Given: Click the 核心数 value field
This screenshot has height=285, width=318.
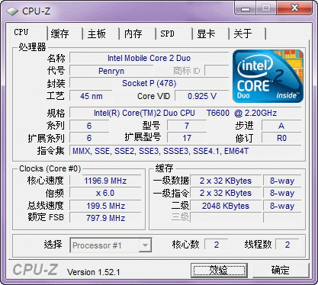Looking at the screenshot, I should 216,245.
